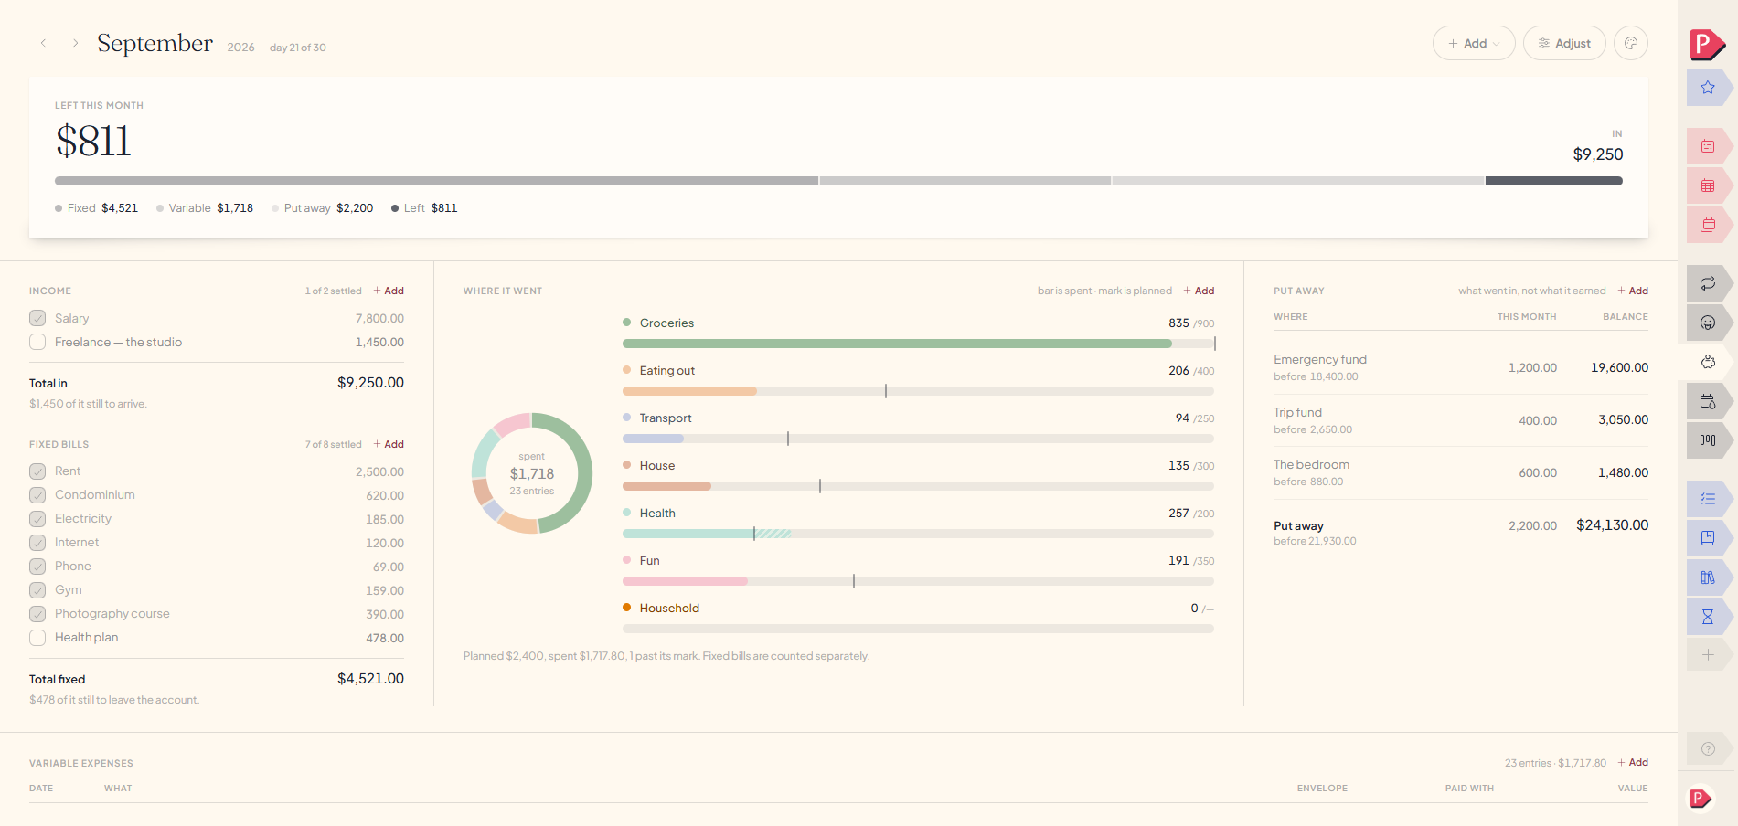Go to next month arrow
This screenshot has height=826, width=1738.
[x=75, y=43]
